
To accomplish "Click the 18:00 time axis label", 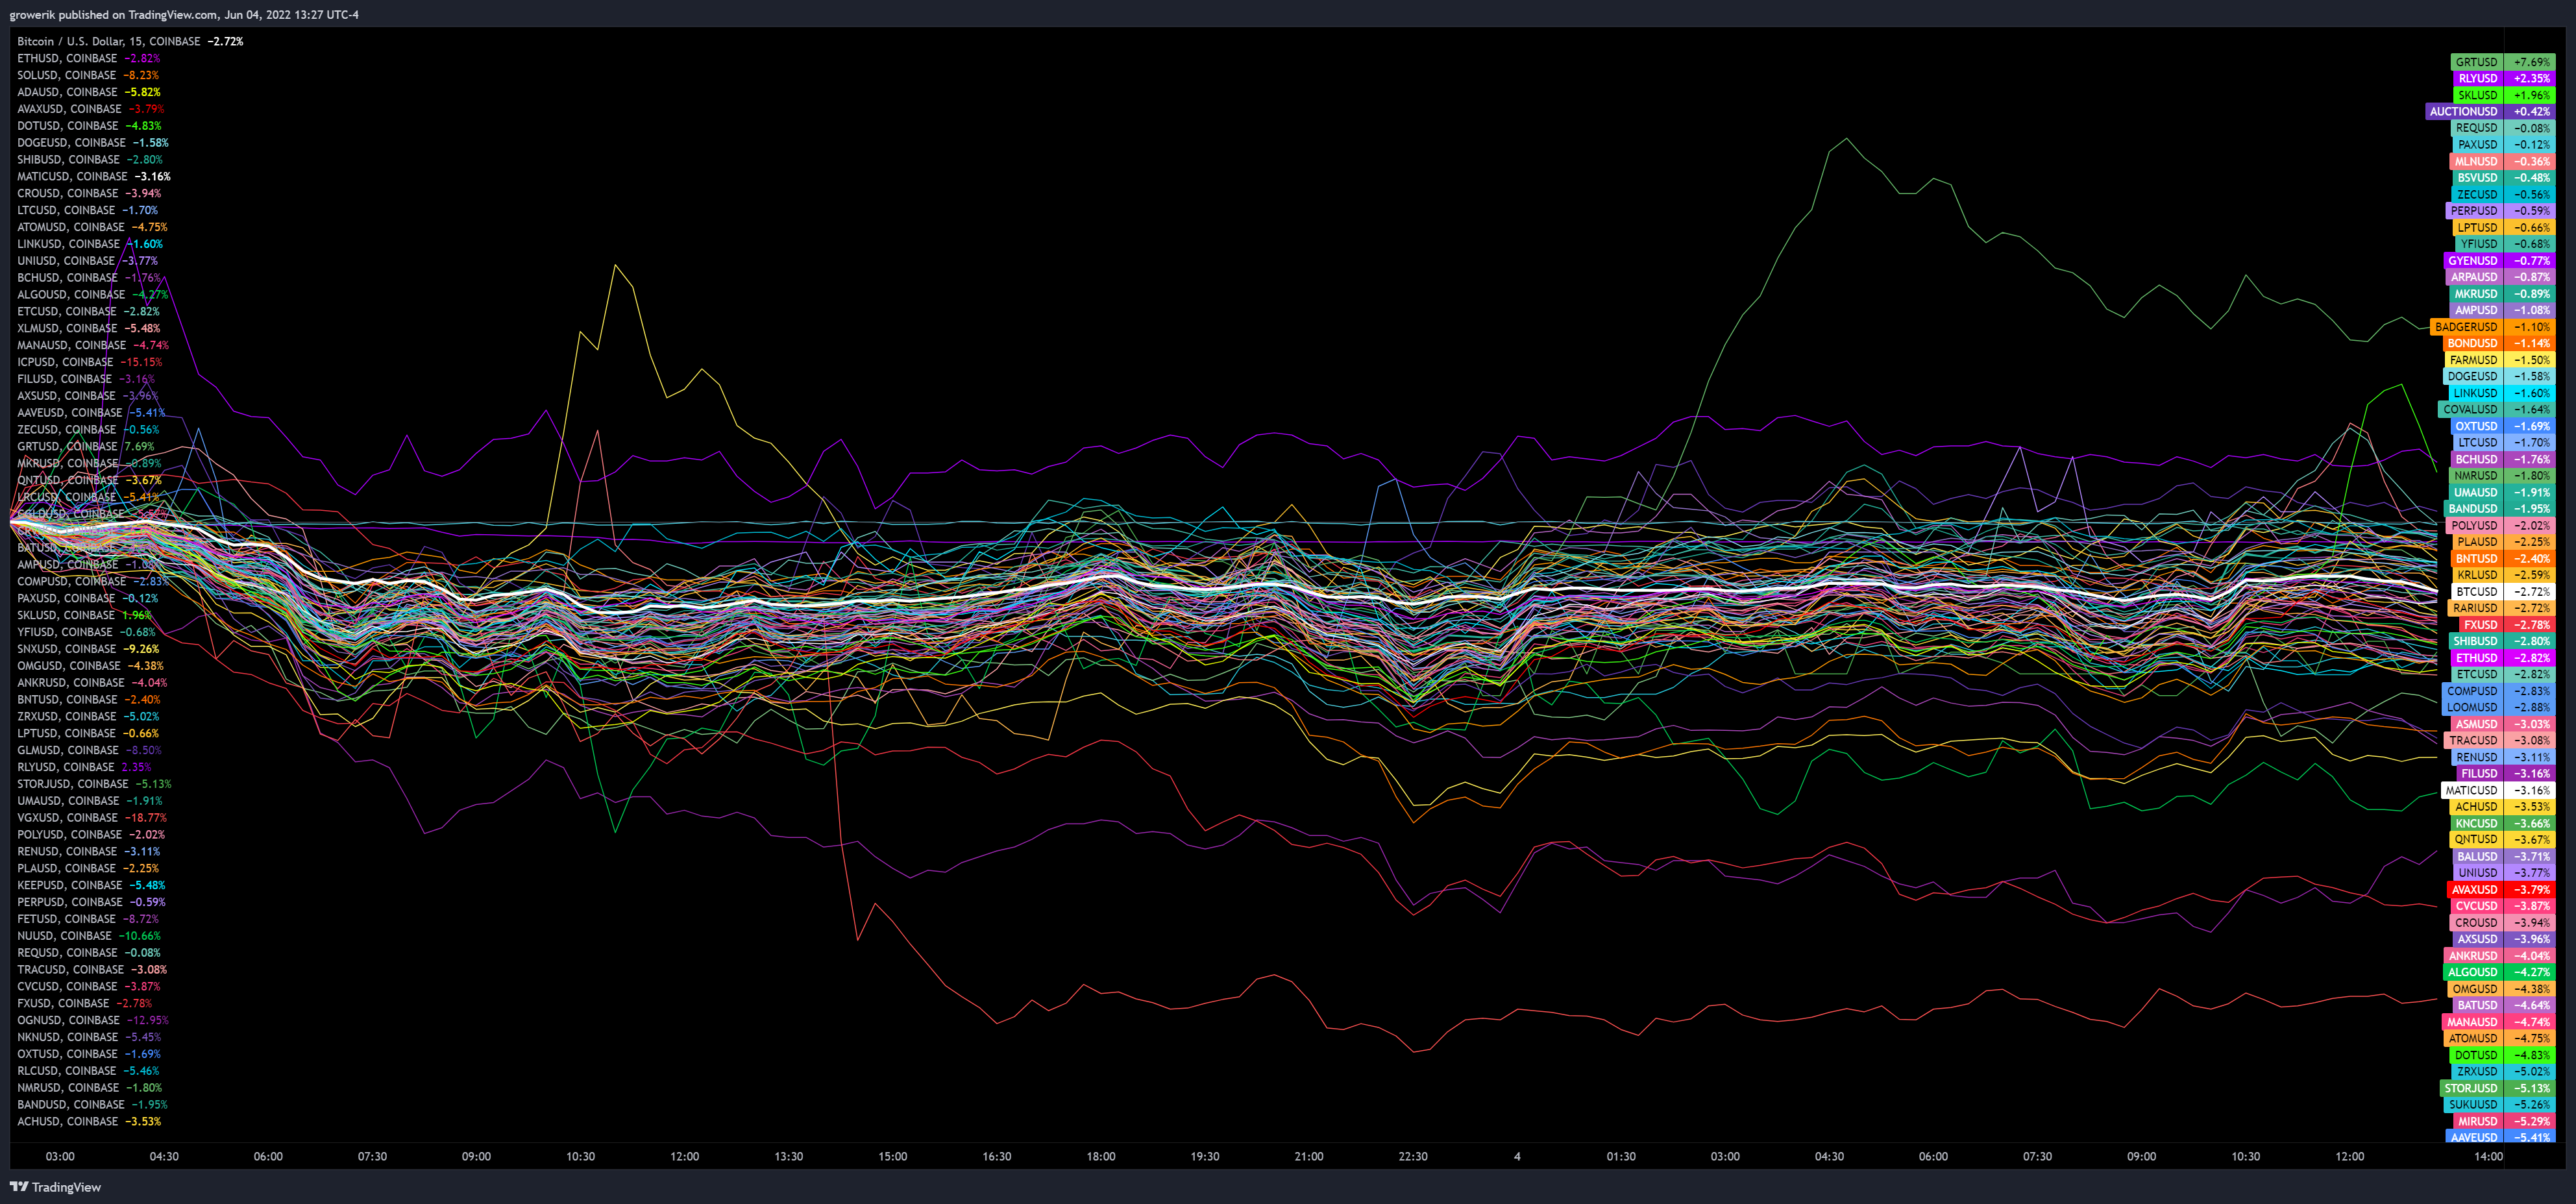I will (1100, 1156).
